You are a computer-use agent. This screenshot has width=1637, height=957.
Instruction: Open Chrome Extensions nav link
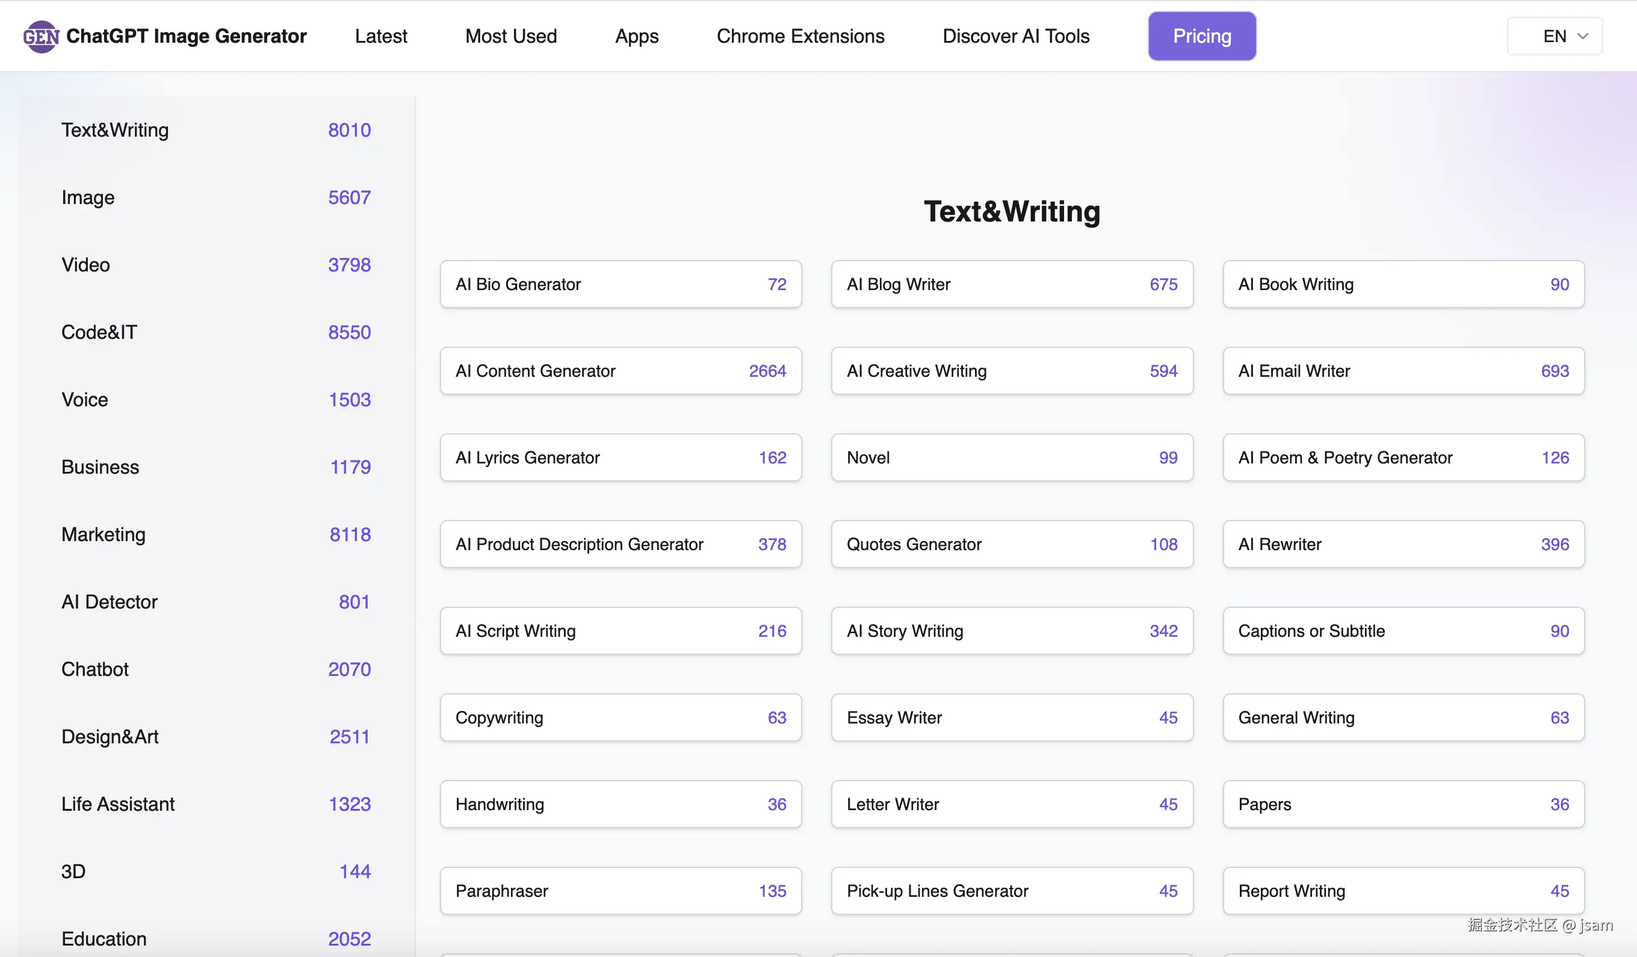coord(800,36)
